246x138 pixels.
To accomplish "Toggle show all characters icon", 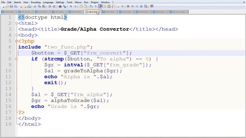I will pyautogui.click(x=96, y=7).
